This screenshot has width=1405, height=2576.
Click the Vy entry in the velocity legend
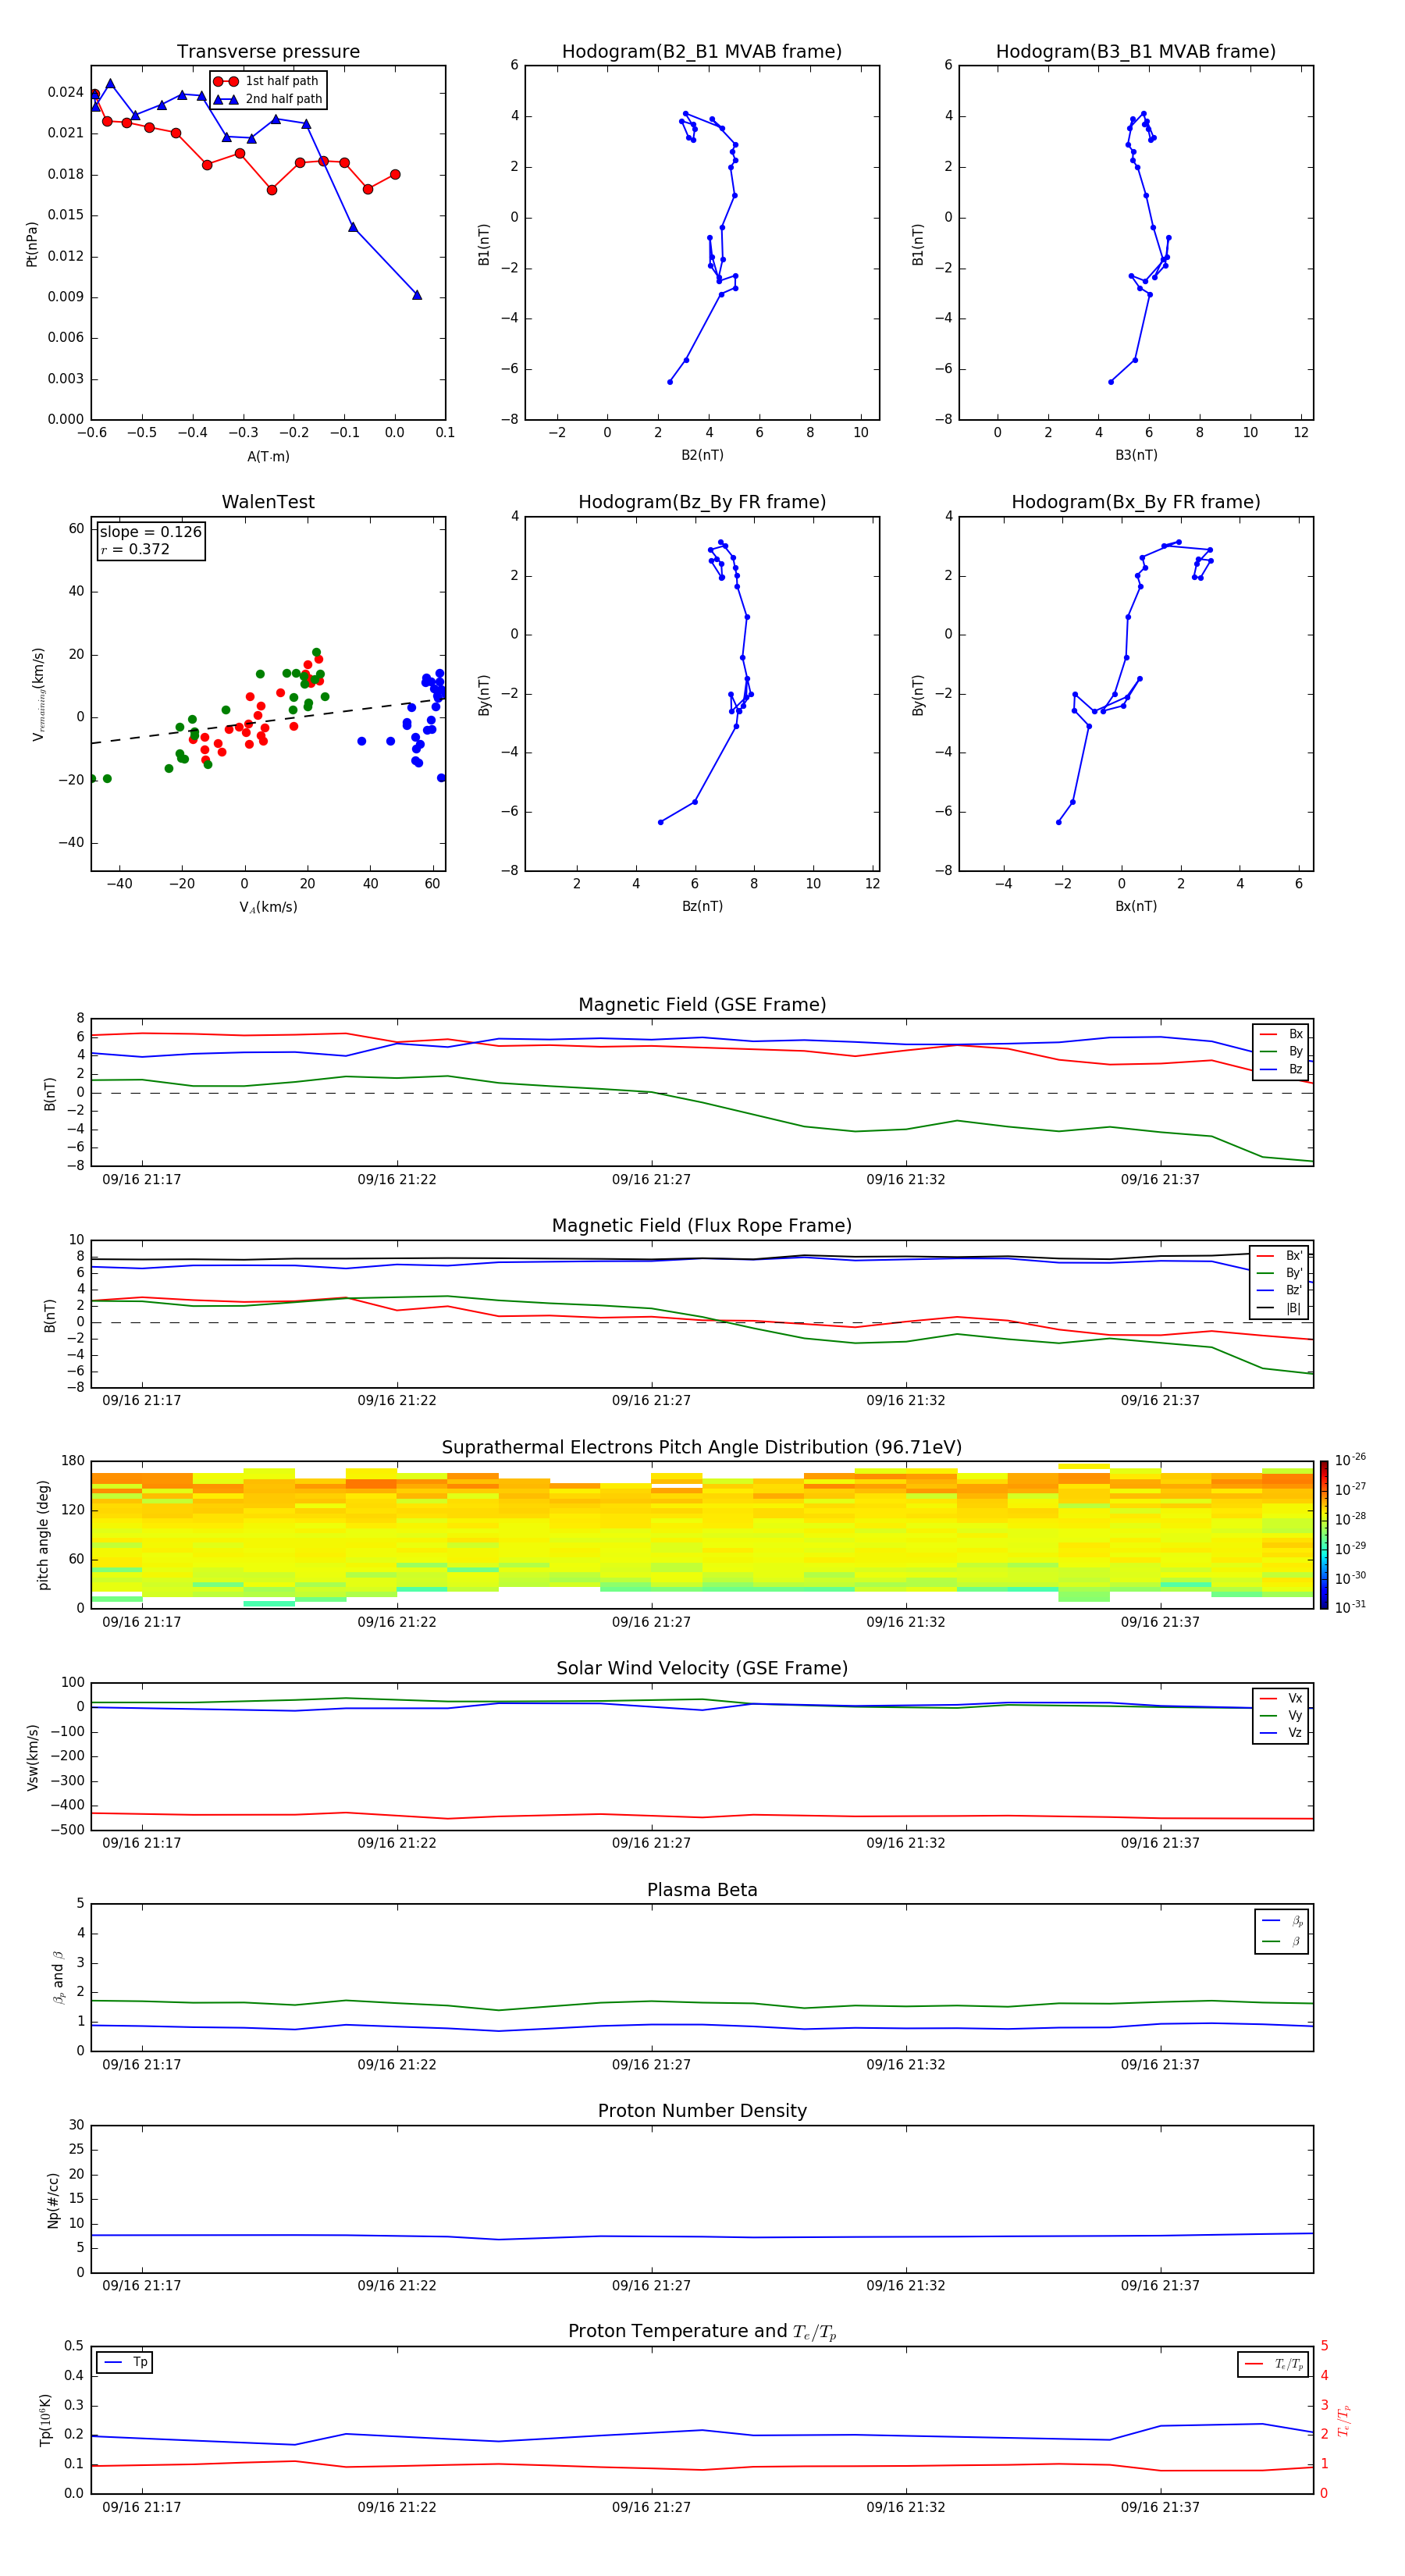[1281, 1716]
